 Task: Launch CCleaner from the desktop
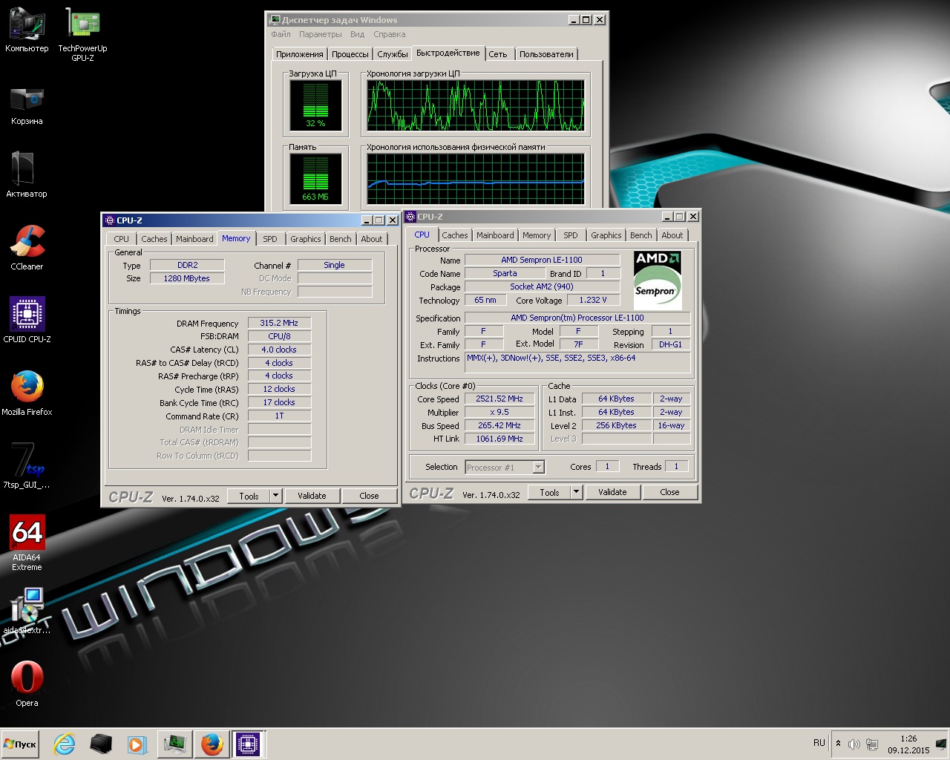pos(27,247)
